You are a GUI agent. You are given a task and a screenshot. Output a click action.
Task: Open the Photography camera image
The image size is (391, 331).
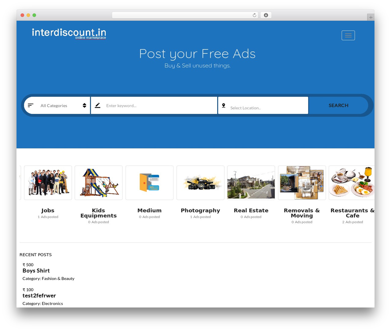tap(200, 183)
